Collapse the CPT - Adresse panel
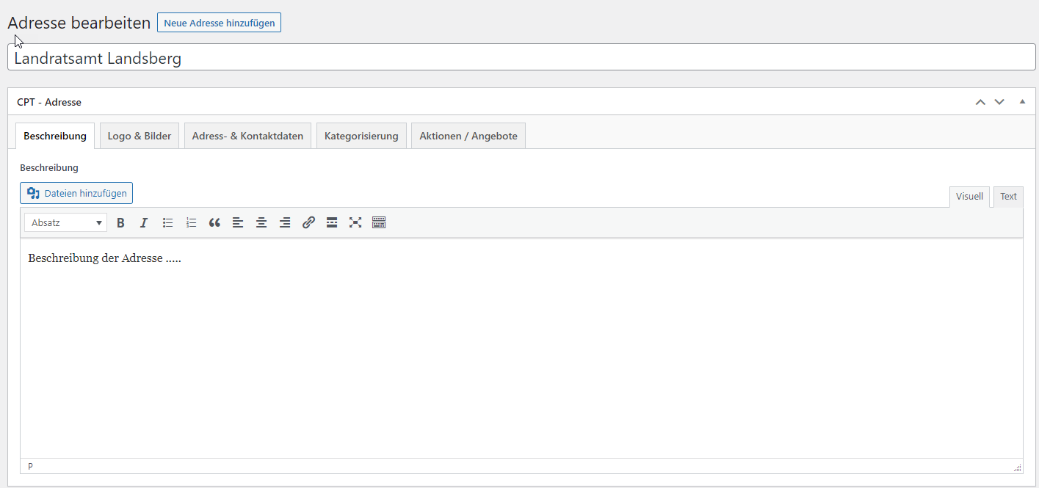 (x=1022, y=101)
